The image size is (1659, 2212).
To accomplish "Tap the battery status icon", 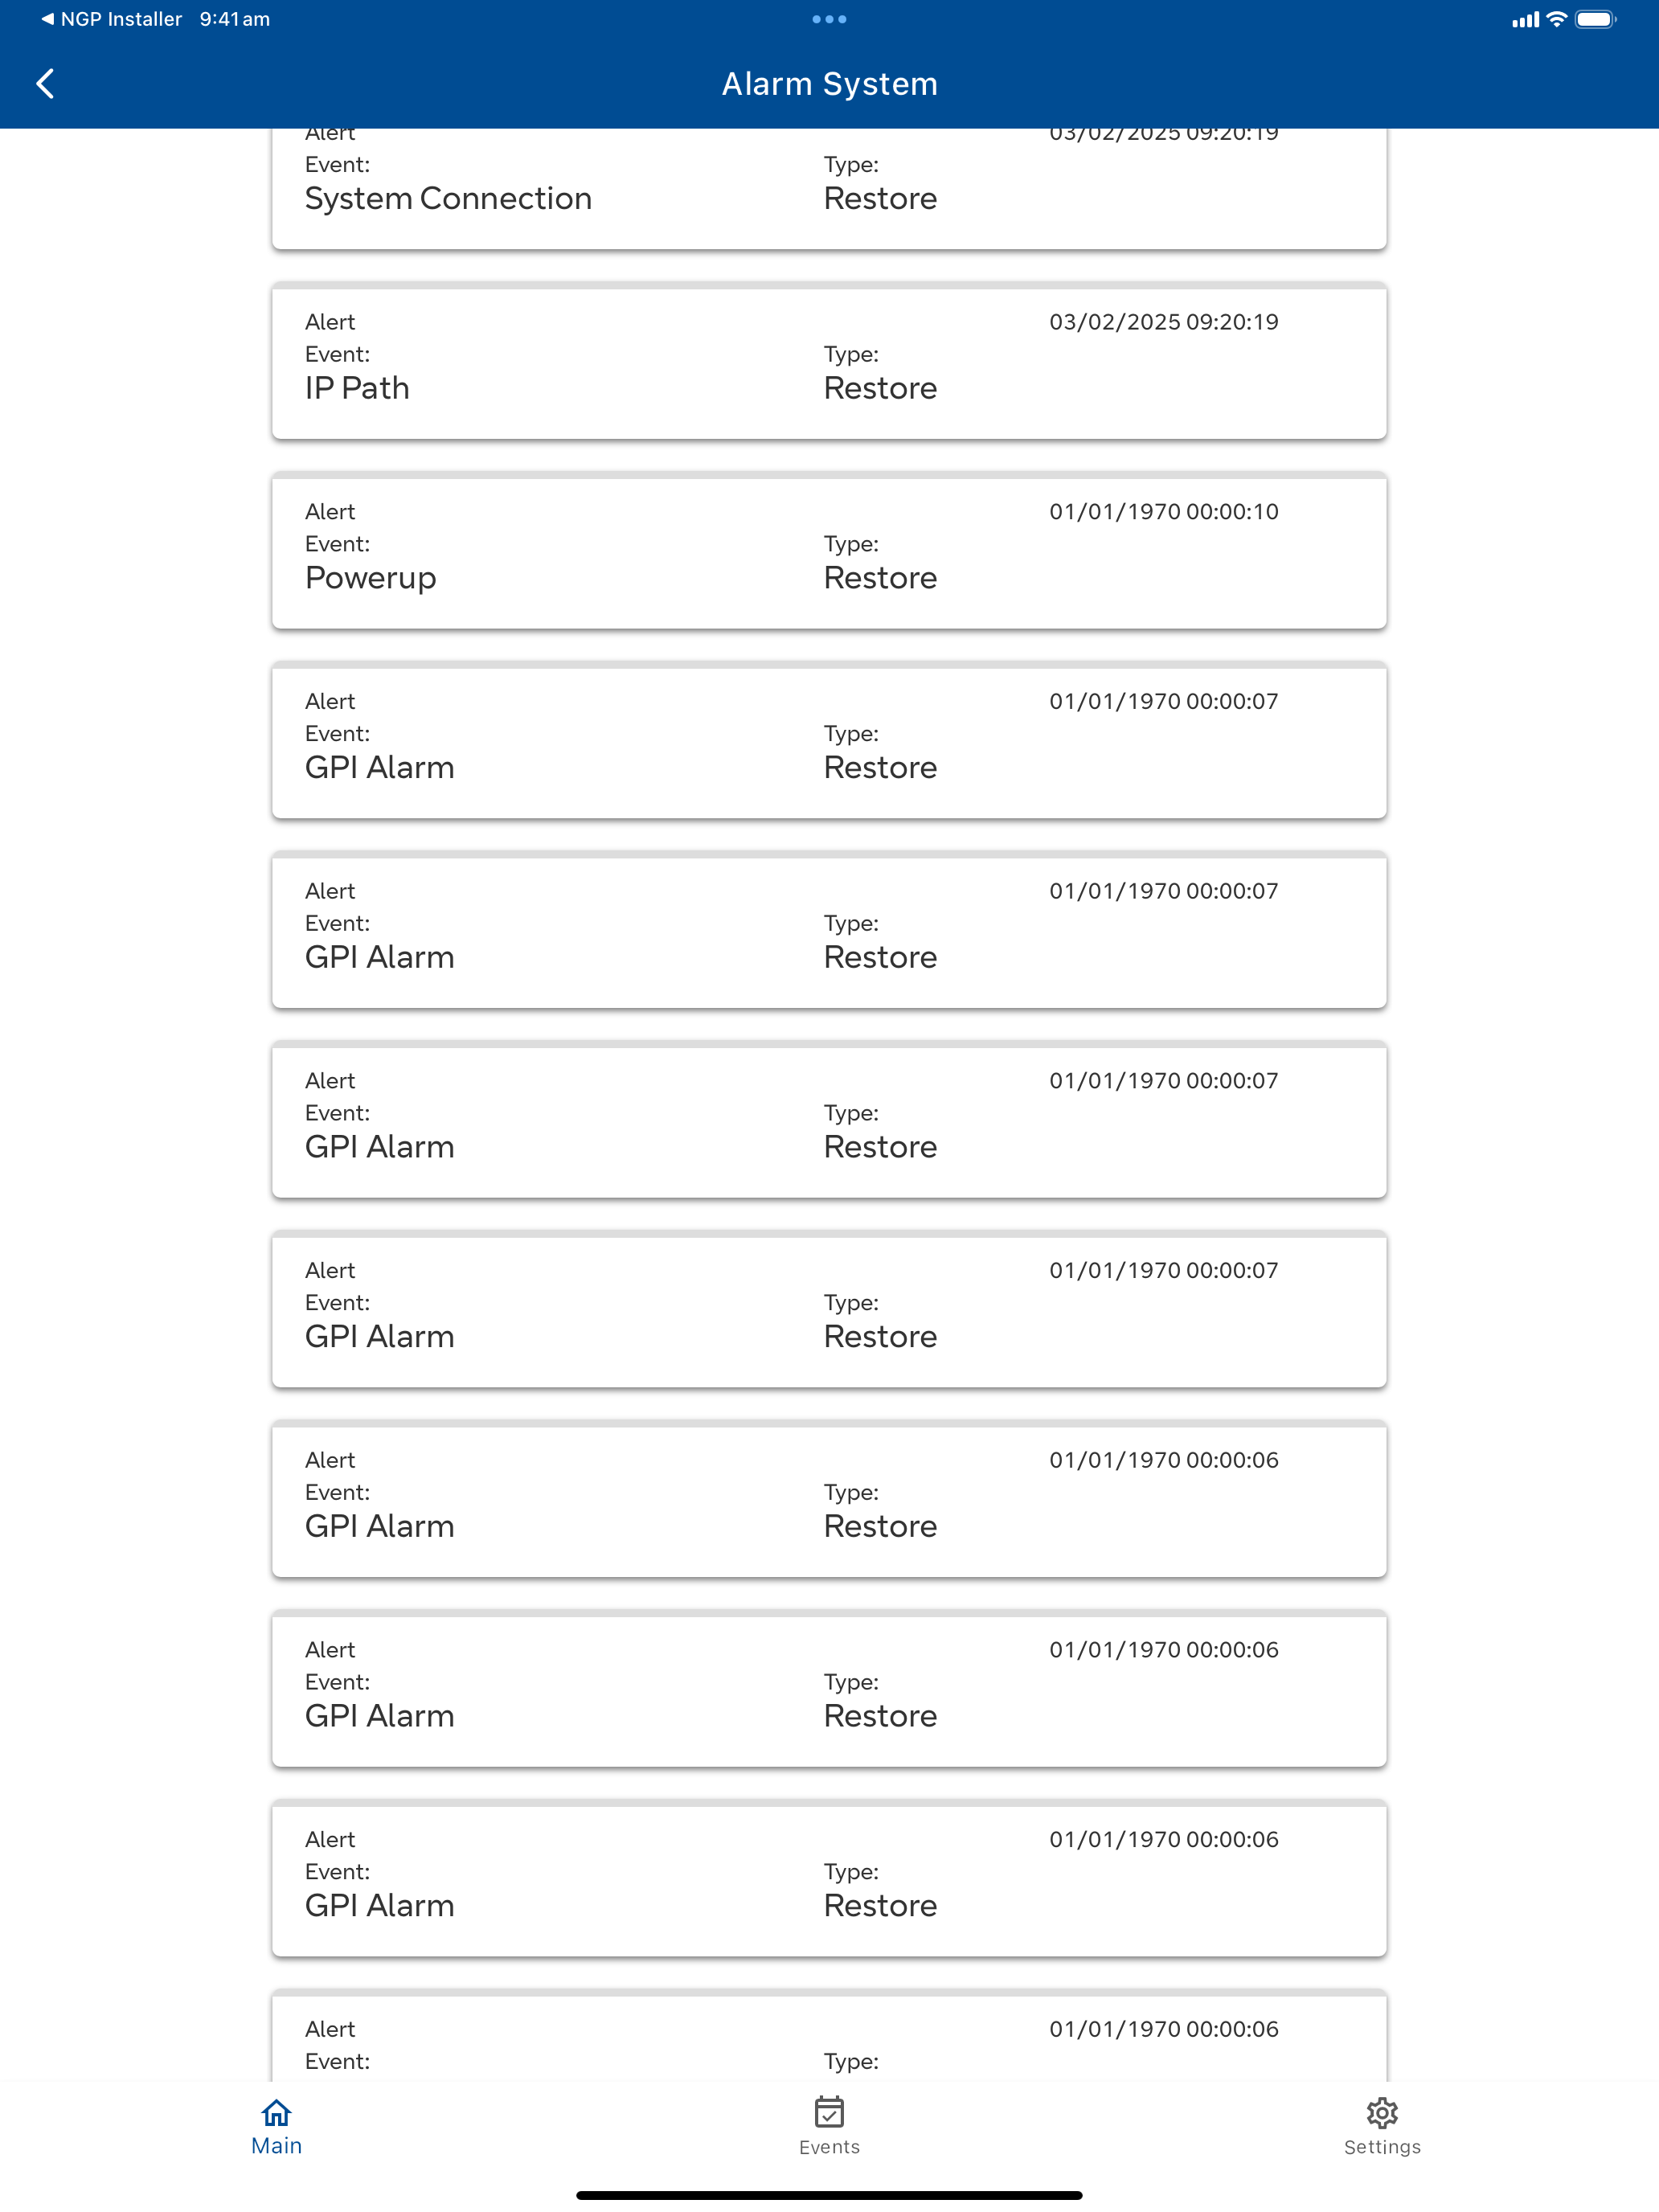I will pyautogui.click(x=1595, y=19).
